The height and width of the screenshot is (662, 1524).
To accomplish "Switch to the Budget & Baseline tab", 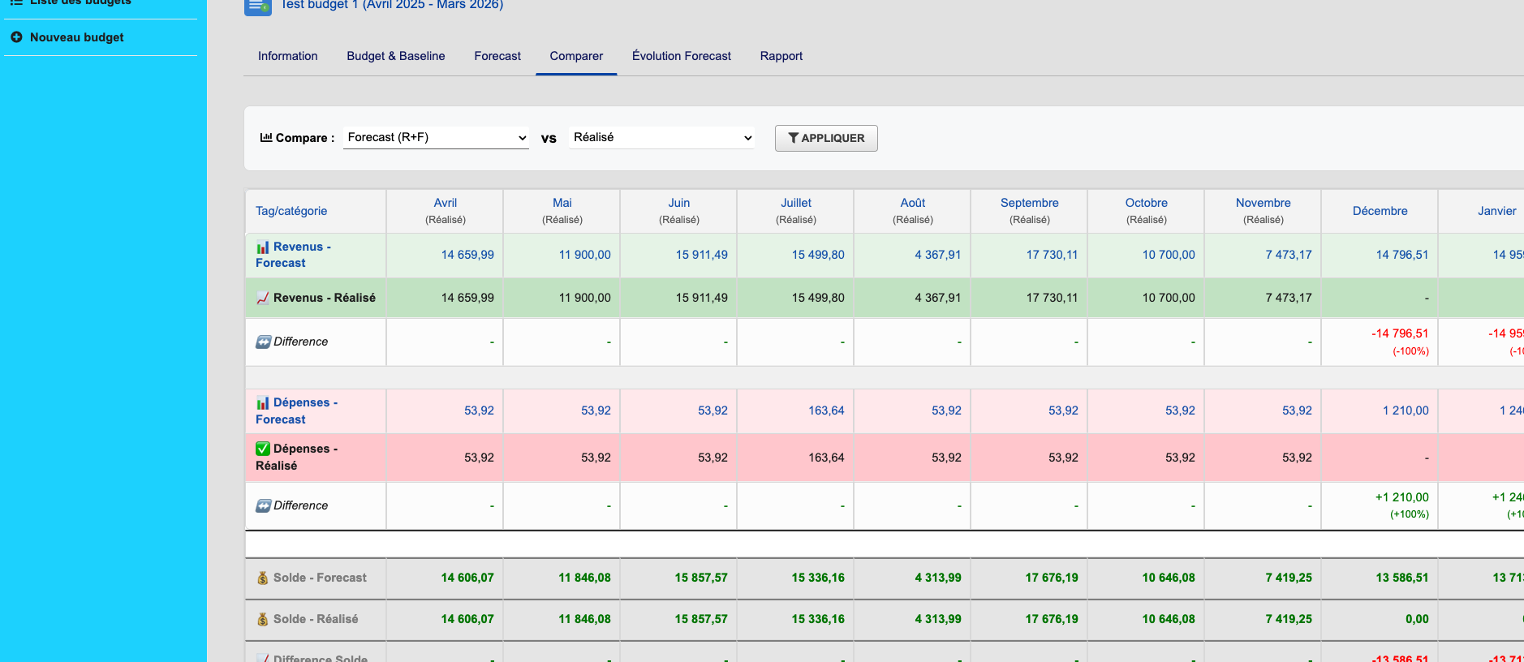I will click(395, 56).
